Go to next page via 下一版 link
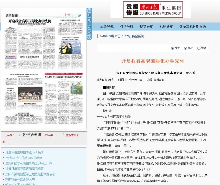Image resolution: width=220 pixels, height=185 pixels. 49,135
